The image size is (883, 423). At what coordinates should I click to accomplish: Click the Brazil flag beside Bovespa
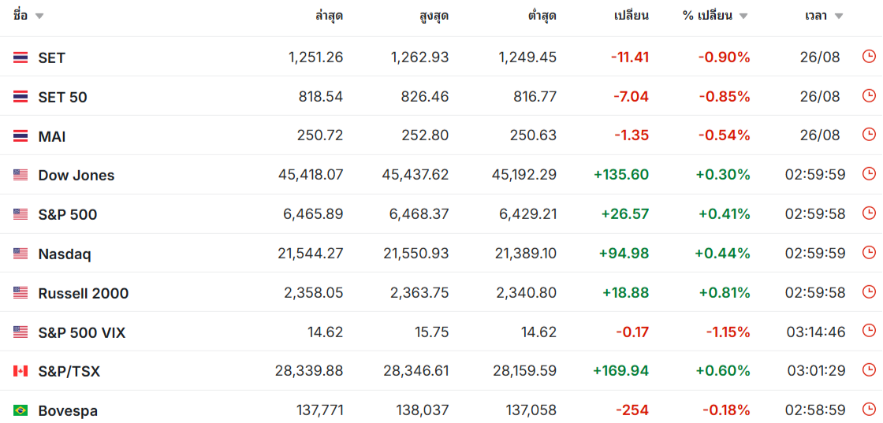[20, 410]
